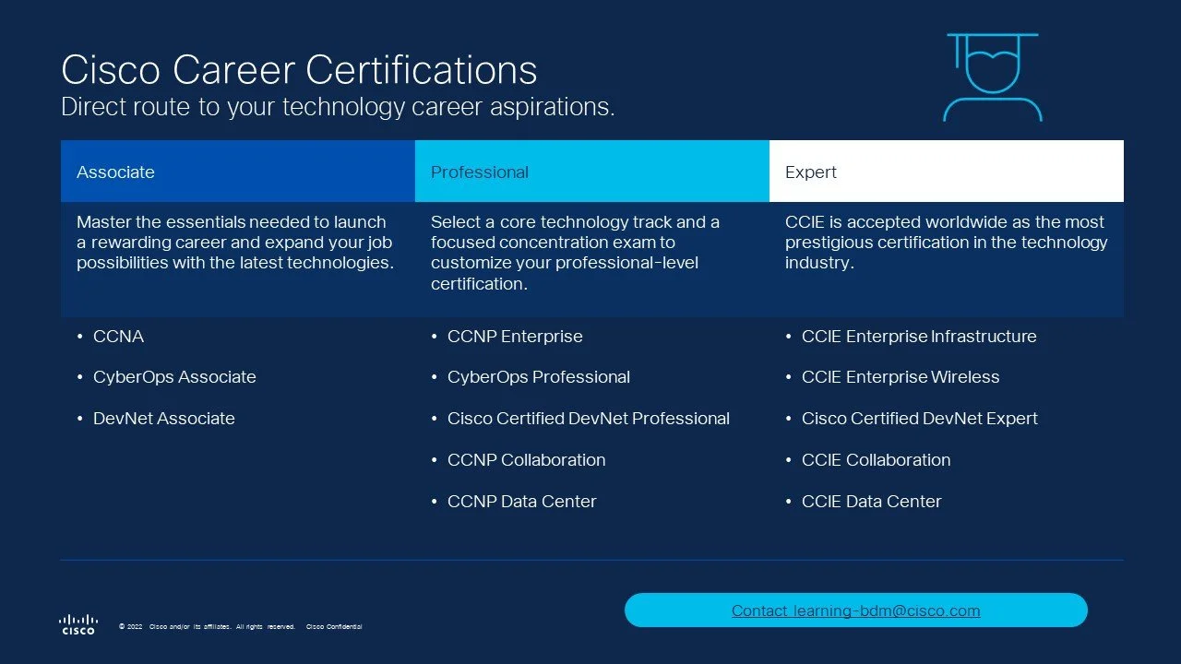Click the Professional description paragraph
Viewport: 1181px width, 664px height.
575,253
